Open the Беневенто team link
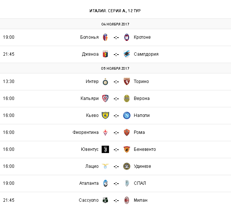The width and height of the screenshot is (231, 208). point(145,149)
